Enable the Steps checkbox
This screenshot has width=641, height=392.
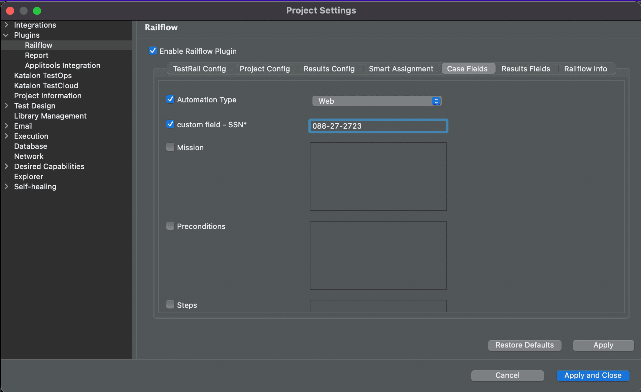pyautogui.click(x=170, y=305)
